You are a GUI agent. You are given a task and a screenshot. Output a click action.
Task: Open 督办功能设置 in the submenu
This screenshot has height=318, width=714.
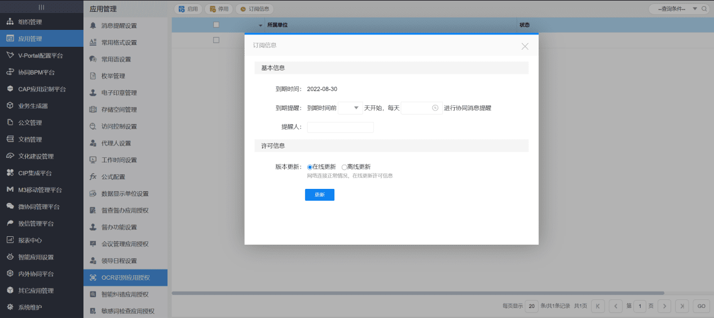(x=126, y=227)
